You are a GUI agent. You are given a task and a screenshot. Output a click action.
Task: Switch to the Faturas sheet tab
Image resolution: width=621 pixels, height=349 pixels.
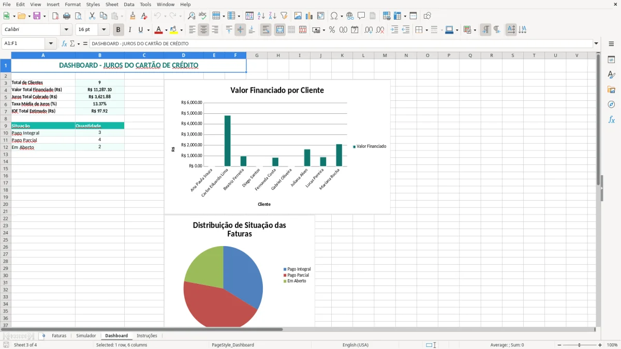point(59,336)
